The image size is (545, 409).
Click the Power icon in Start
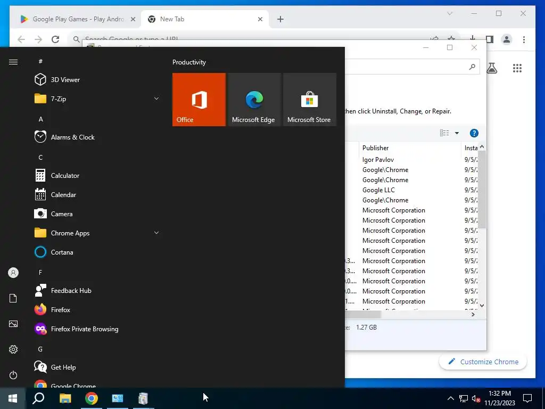(13, 375)
